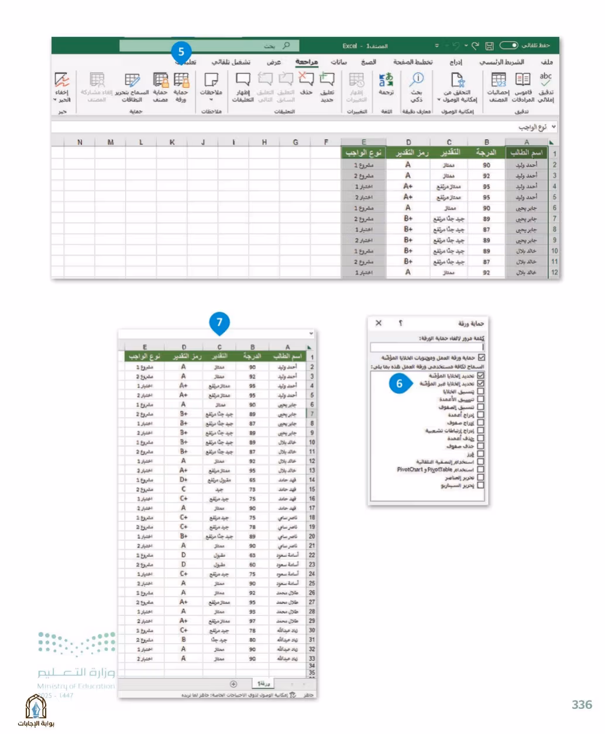Screen dimensions: 605x734
Task: Expand the Notes (ملاحظات) dropdown
Action: coord(211,100)
